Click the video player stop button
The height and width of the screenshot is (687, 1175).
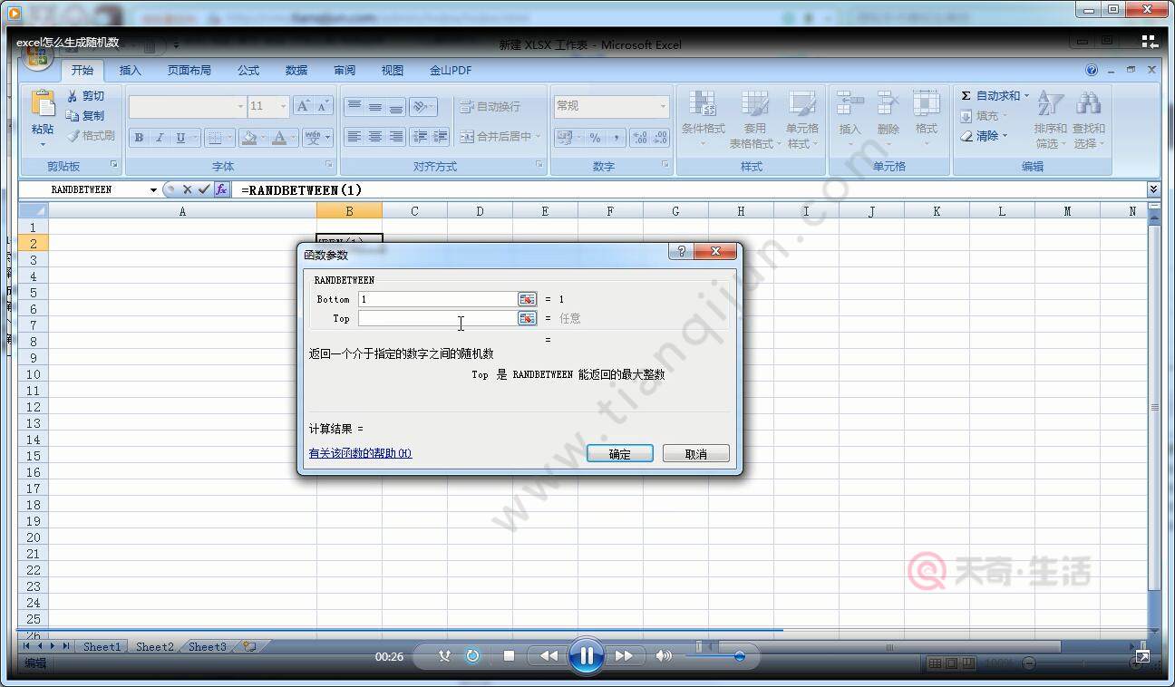click(x=509, y=655)
